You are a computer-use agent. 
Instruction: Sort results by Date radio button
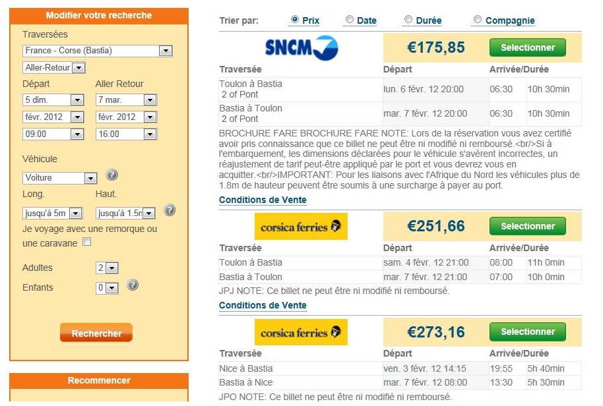pos(349,19)
